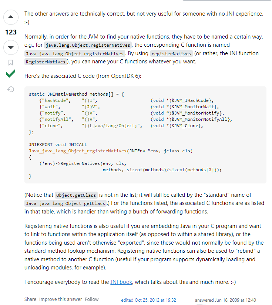Click Improve this answer
The width and height of the screenshot is (272, 305).
tap(60, 299)
